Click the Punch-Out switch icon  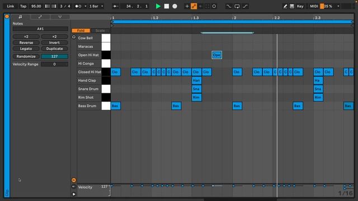246,6
